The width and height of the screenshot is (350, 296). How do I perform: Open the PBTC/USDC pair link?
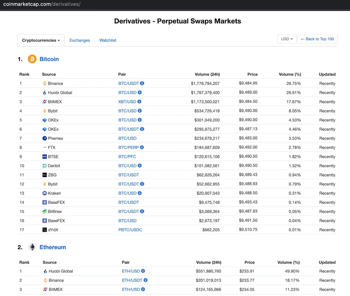[x=130, y=230]
